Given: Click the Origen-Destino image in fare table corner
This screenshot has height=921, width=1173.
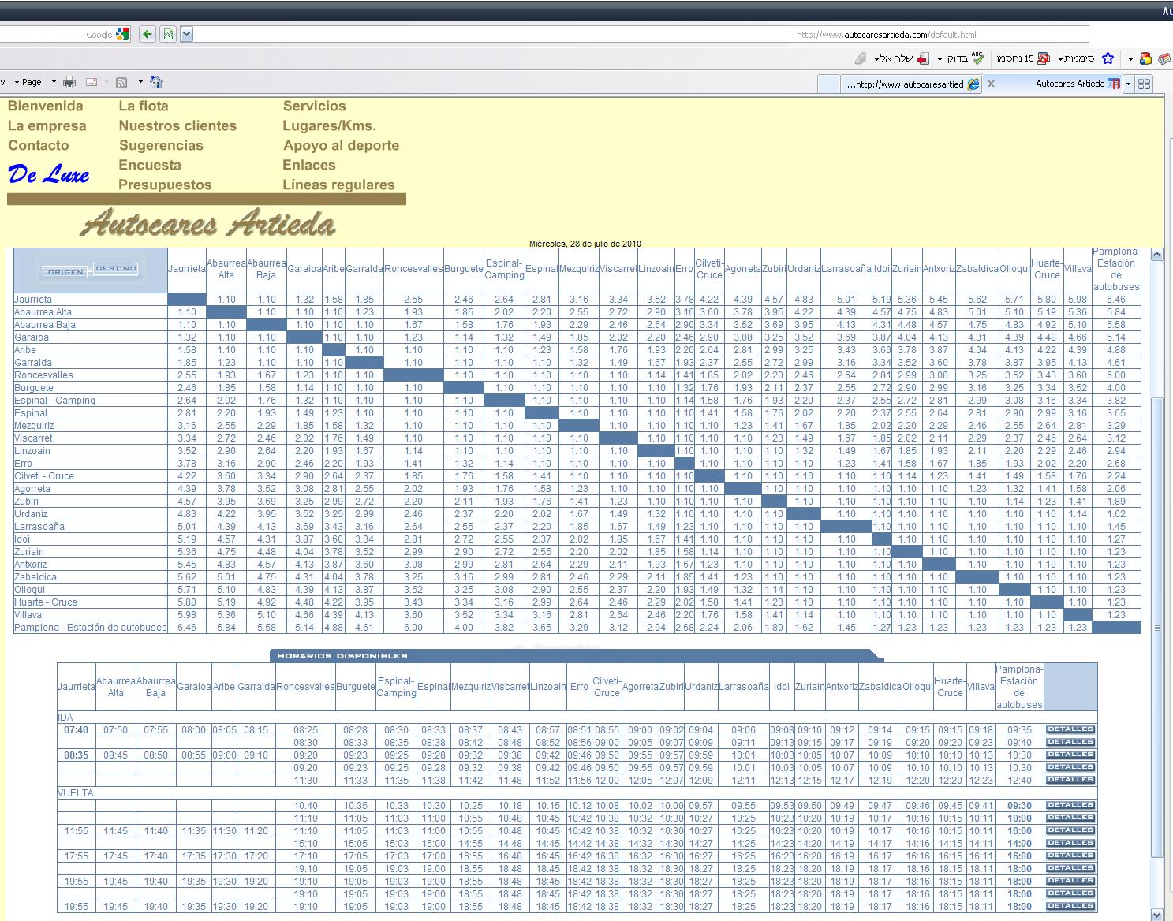Looking at the screenshot, I should (91, 270).
